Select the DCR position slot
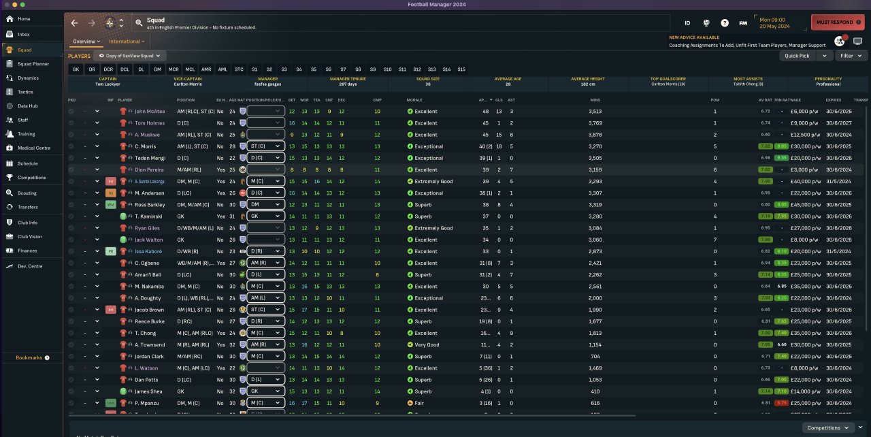Image resolution: width=871 pixels, height=437 pixels. pyautogui.click(x=109, y=69)
